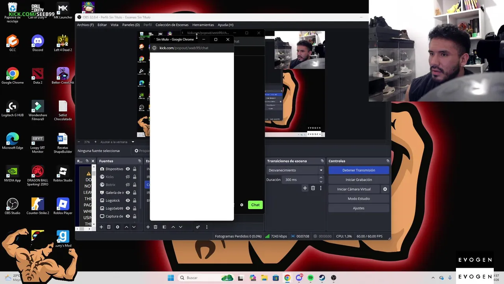The width and height of the screenshot is (504, 284).
Task: Add a new source in Fuentes panel
Action: click(x=101, y=227)
